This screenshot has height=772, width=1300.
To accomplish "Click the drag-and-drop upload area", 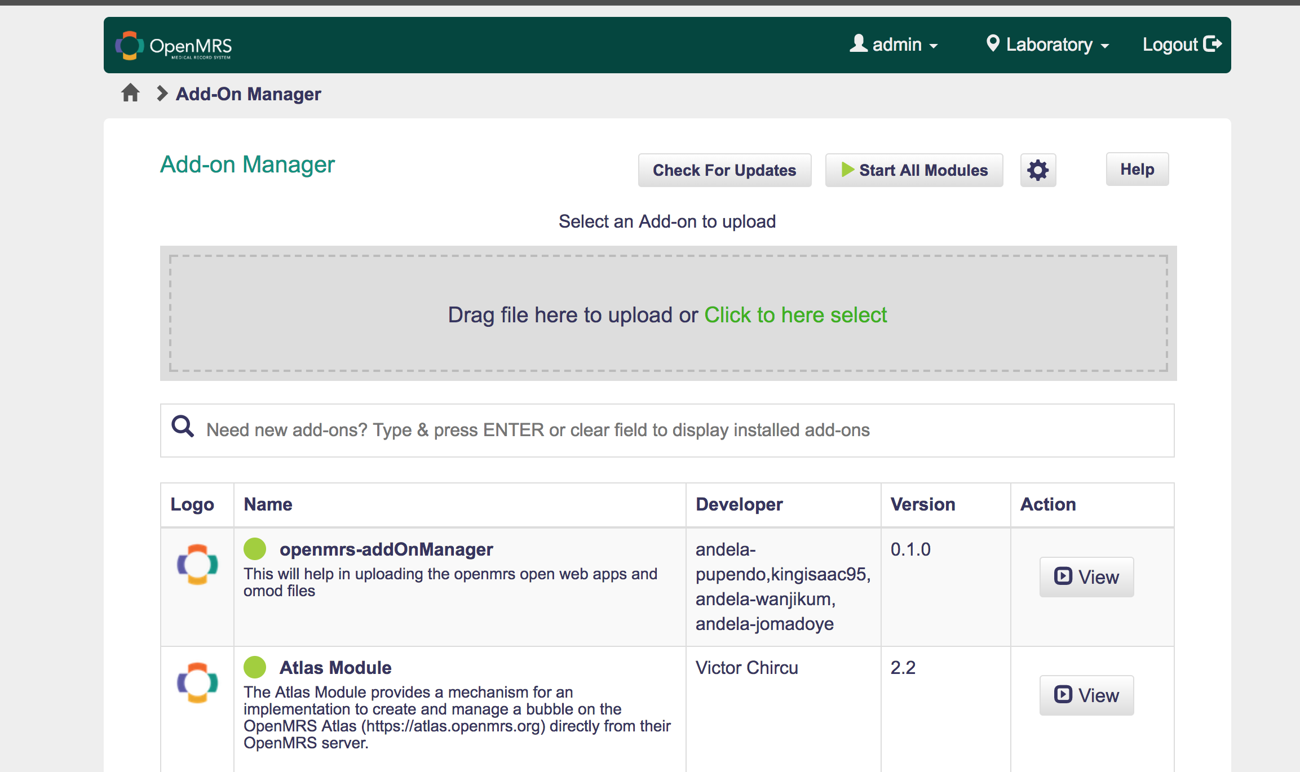I will point(669,313).
